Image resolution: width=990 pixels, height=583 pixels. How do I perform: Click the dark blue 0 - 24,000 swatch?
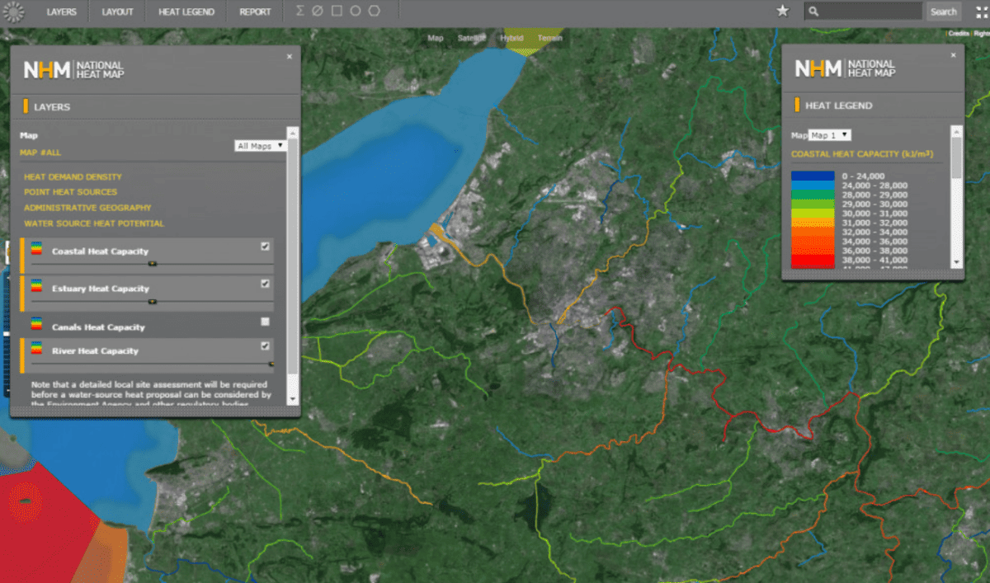(812, 176)
